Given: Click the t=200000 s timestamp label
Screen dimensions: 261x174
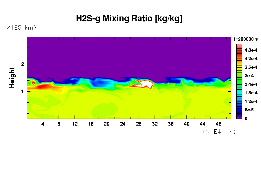Looking at the screenshot, I should (x=245, y=39).
